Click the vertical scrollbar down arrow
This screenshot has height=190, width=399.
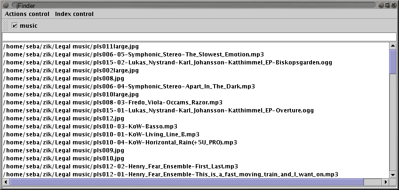coord(393,174)
